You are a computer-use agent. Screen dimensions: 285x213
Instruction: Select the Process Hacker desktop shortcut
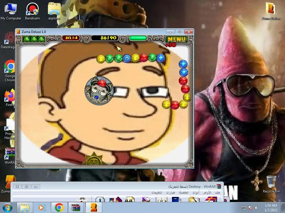[10, 129]
